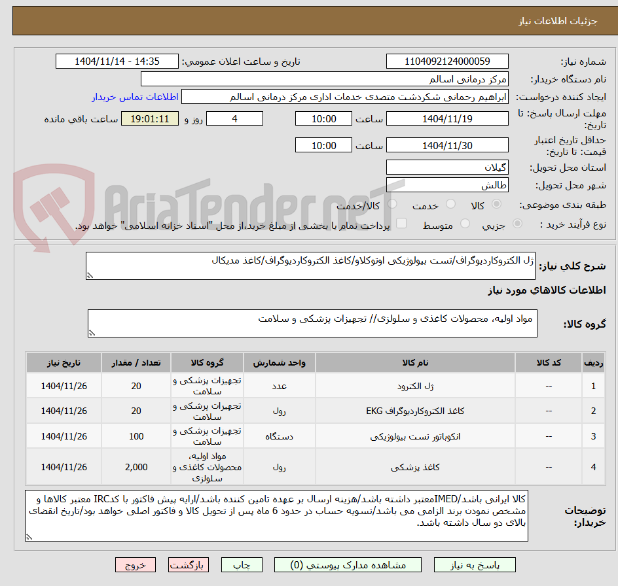Click resize handle of buyer notes box

29,537
